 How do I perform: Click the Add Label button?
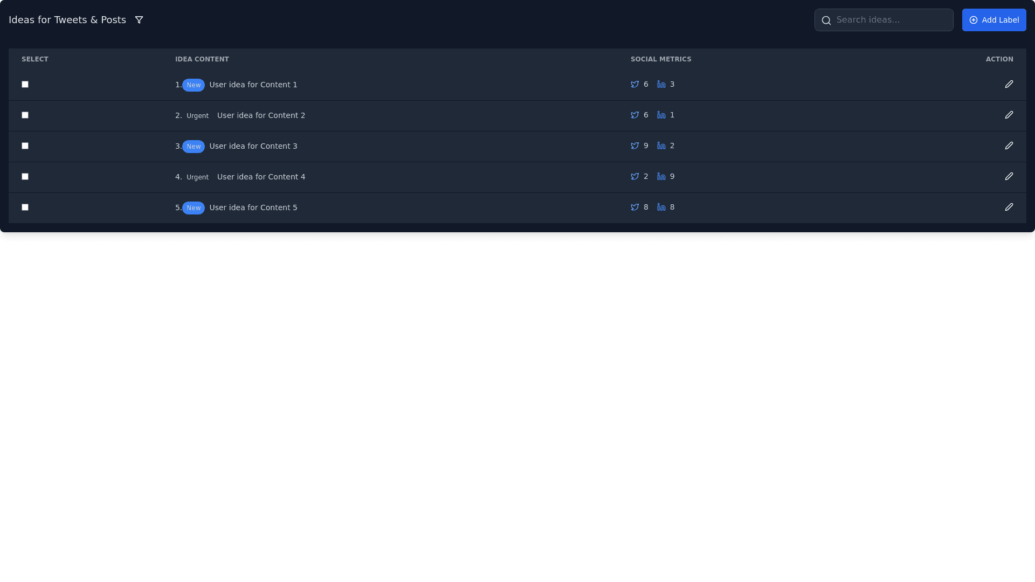(x=993, y=20)
